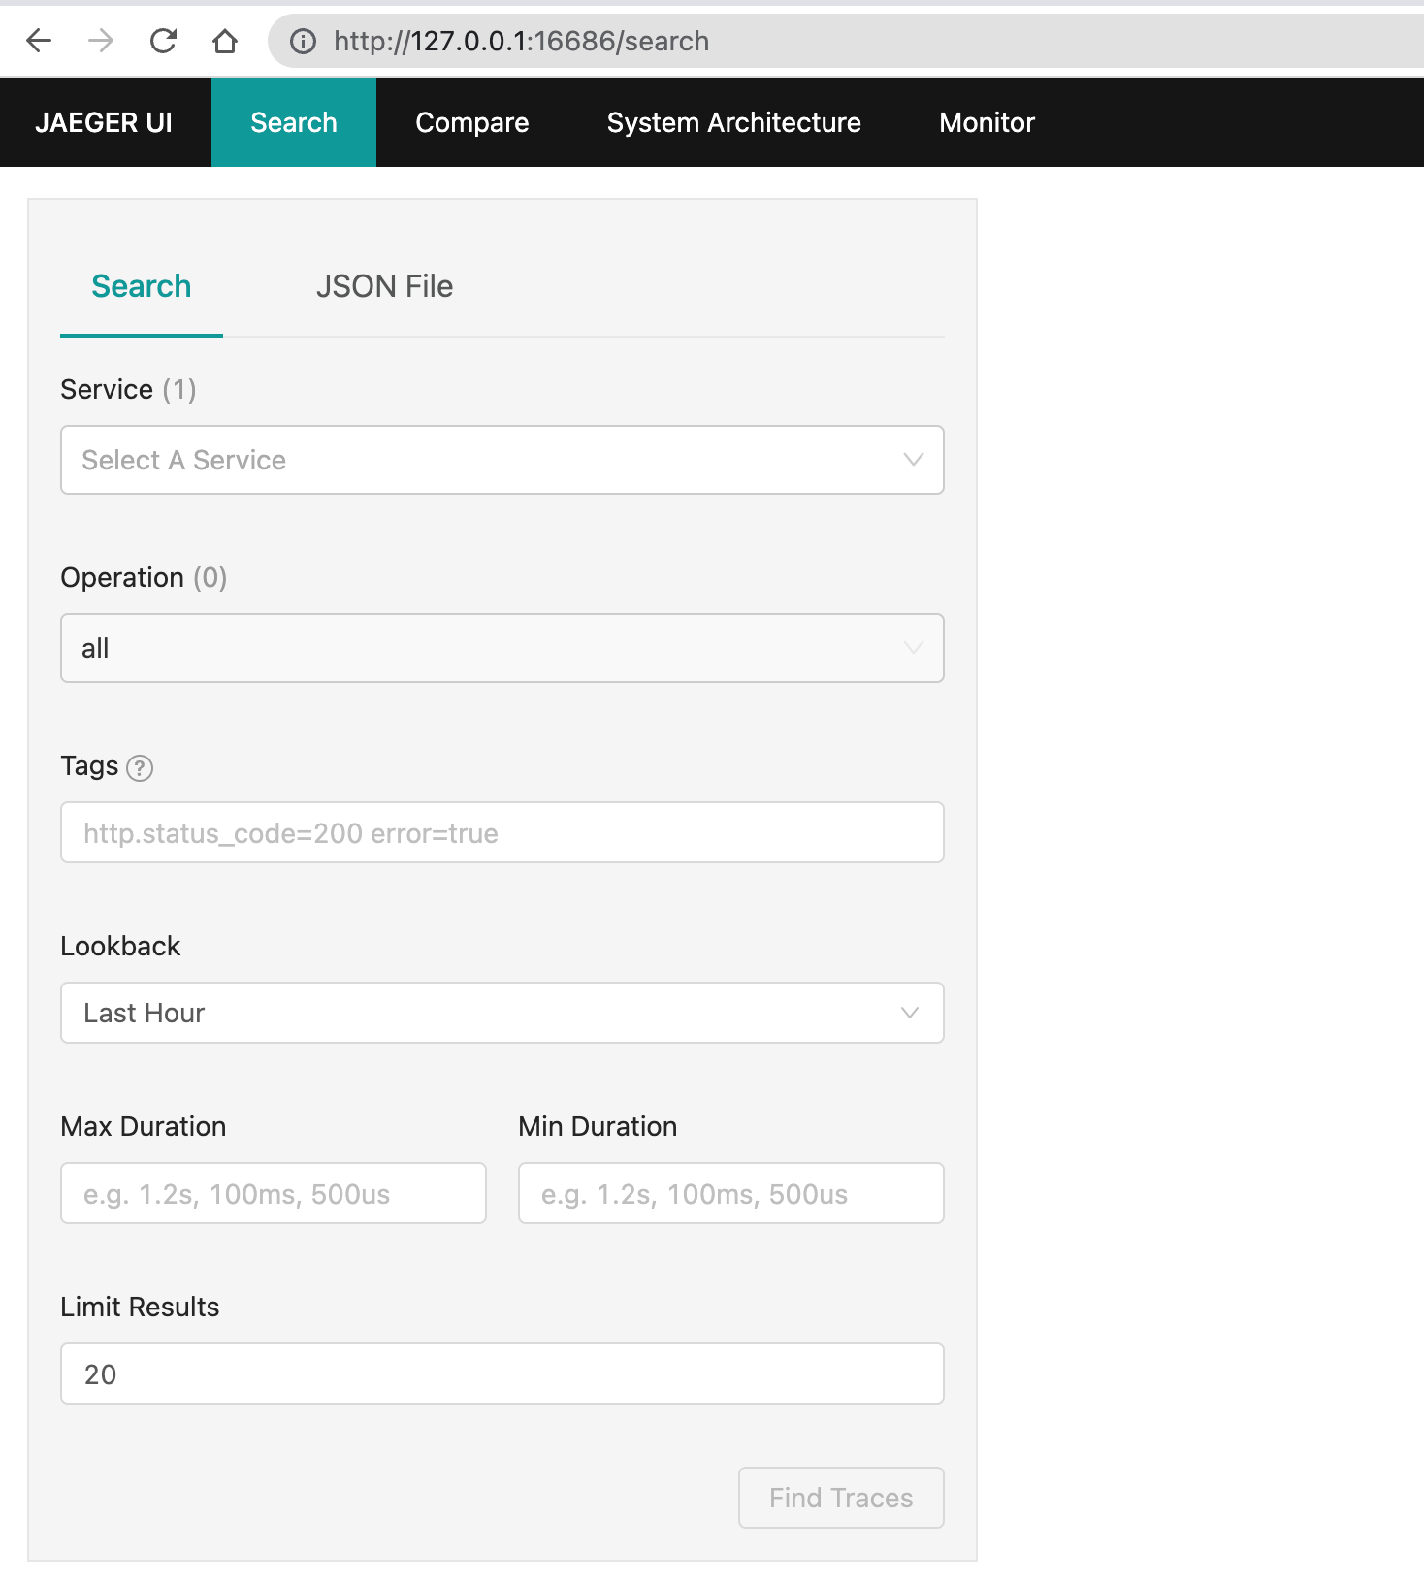Click the Min Duration label text
Viewport: 1424px width, 1583px height.
[598, 1126]
